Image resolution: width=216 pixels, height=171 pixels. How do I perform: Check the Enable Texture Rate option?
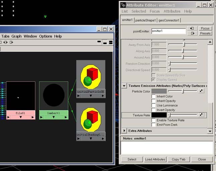click(154, 120)
